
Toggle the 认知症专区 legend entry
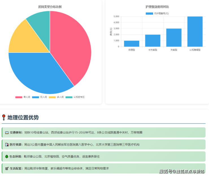tap(75, 97)
